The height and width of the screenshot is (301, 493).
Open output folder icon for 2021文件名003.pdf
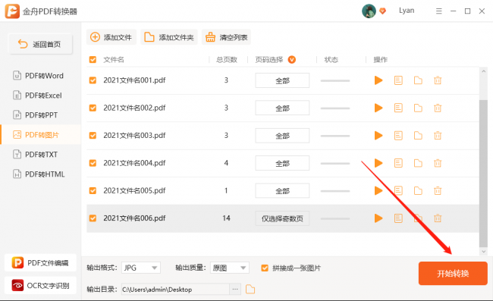coord(418,136)
